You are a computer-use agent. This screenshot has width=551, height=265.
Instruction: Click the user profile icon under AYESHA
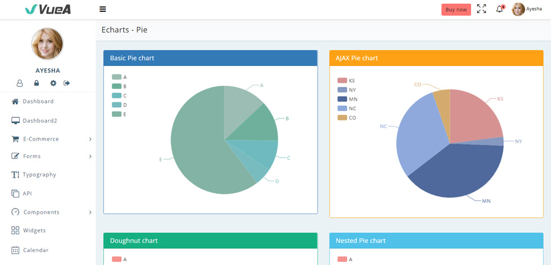coord(20,83)
